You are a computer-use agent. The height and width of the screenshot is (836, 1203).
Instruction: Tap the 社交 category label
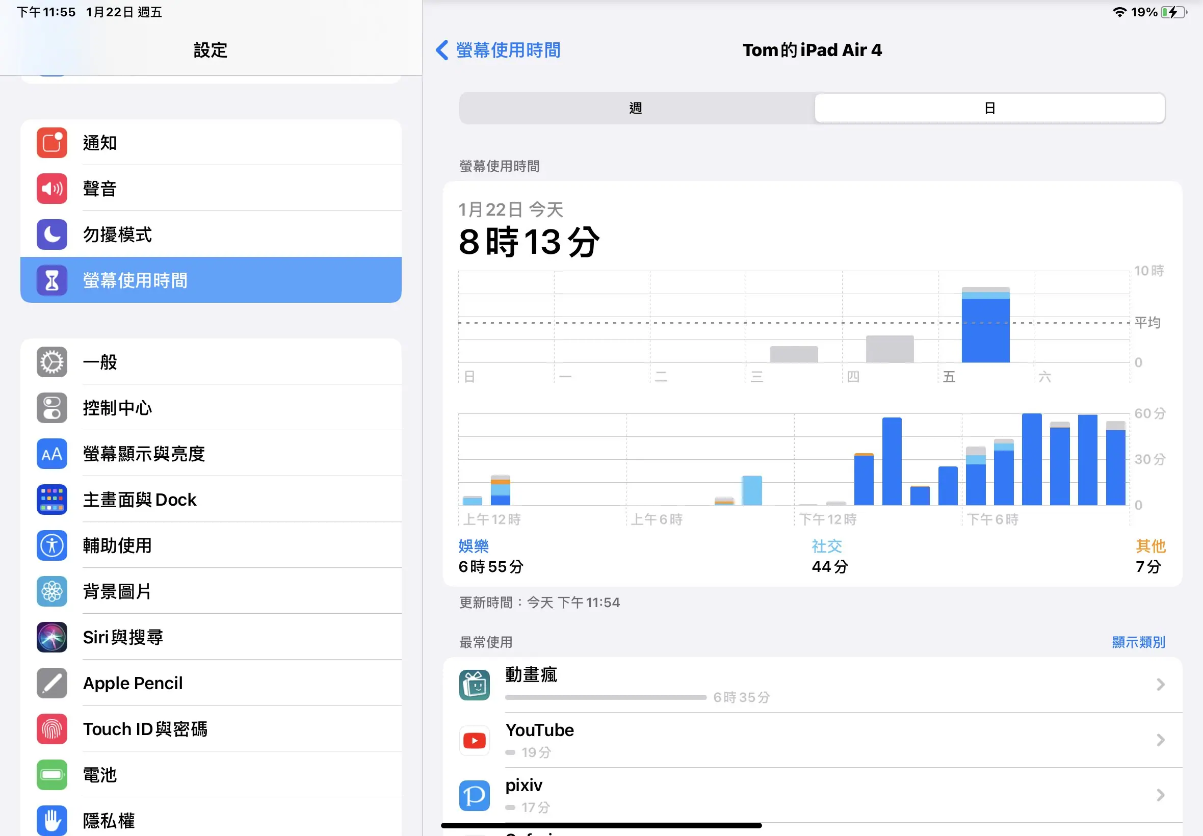[827, 546]
